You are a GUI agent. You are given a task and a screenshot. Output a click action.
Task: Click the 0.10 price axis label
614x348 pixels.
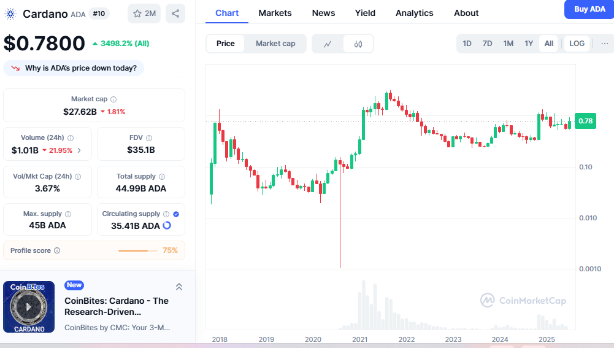pyautogui.click(x=586, y=167)
